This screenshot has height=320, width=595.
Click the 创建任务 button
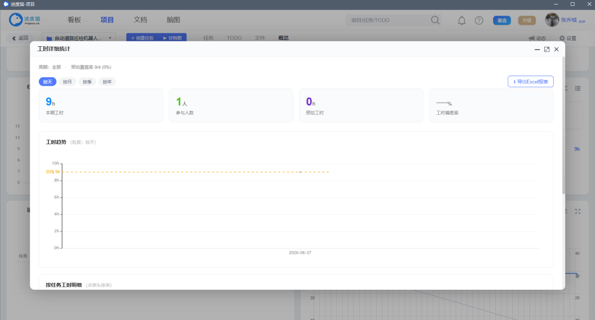point(142,38)
